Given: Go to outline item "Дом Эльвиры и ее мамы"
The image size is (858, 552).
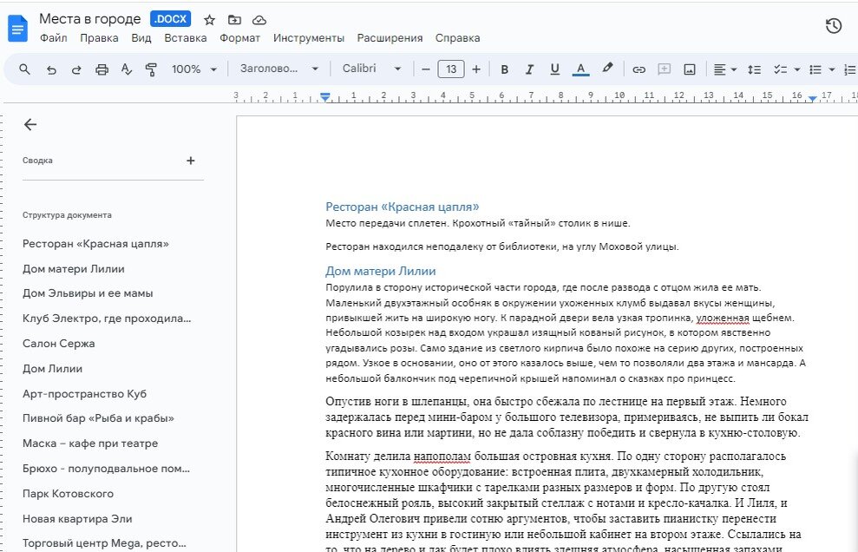Looking at the screenshot, I should pyautogui.click(x=88, y=293).
